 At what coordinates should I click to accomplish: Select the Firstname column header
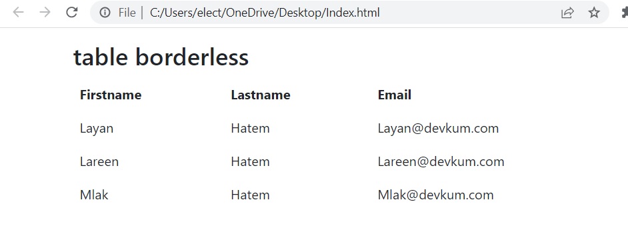click(111, 95)
